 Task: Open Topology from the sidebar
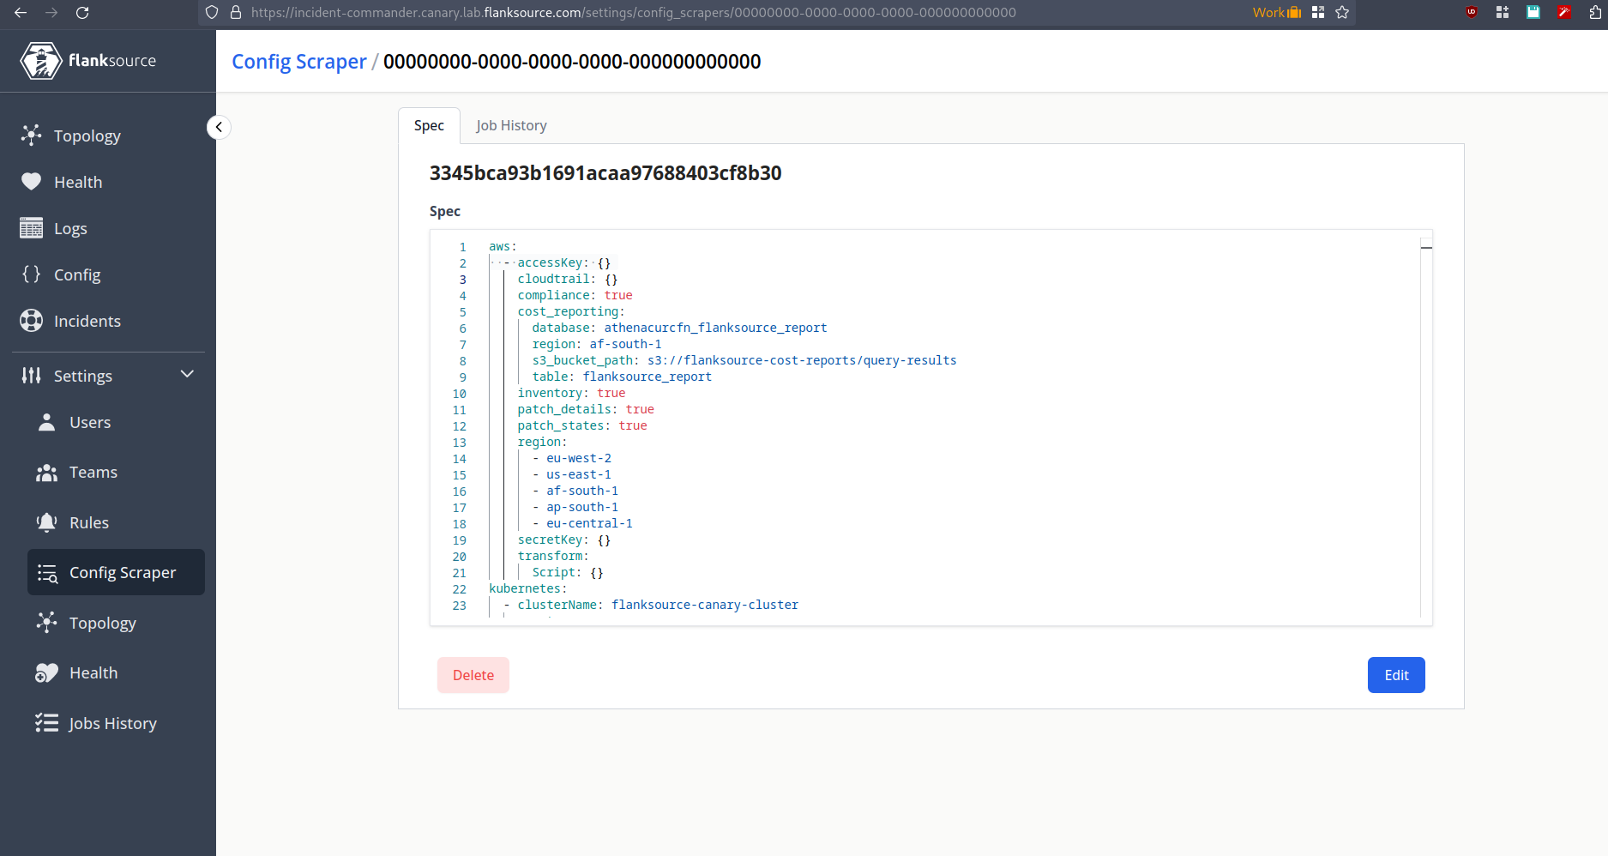86,136
